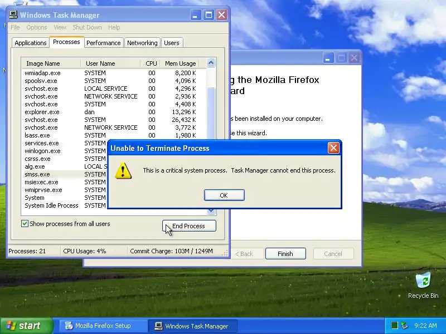Select the winlogon.exe process row
The height and width of the screenshot is (334, 446).
(65, 151)
